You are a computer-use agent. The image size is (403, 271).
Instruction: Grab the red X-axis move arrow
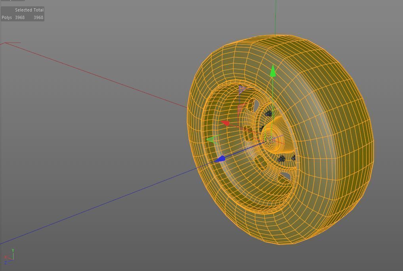pyautogui.click(x=225, y=123)
